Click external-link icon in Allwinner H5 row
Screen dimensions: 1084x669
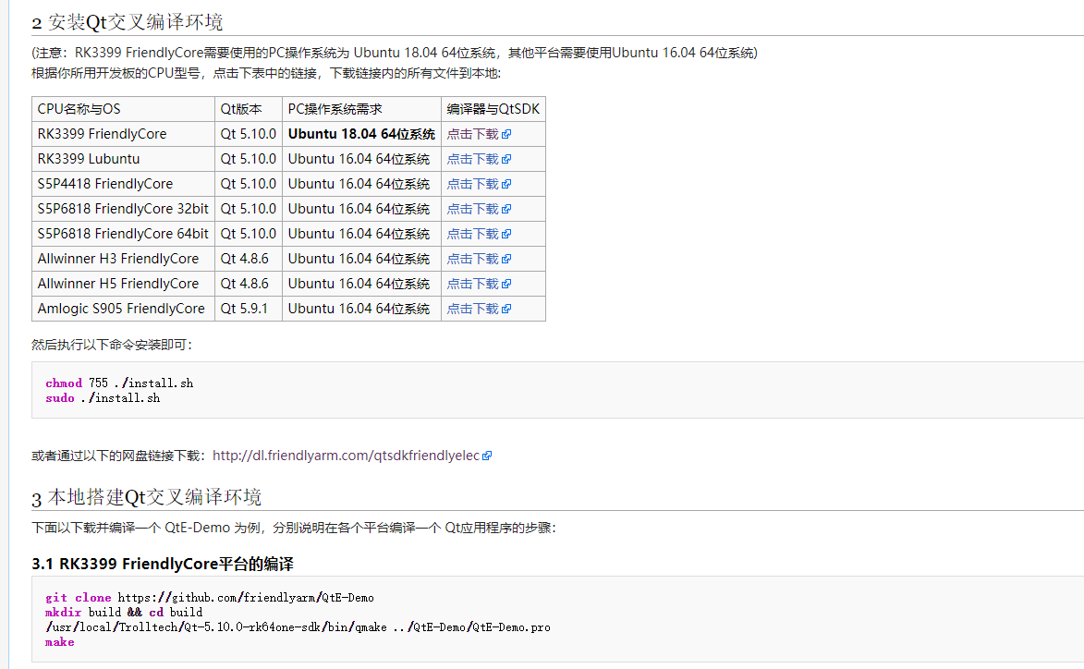(x=506, y=284)
